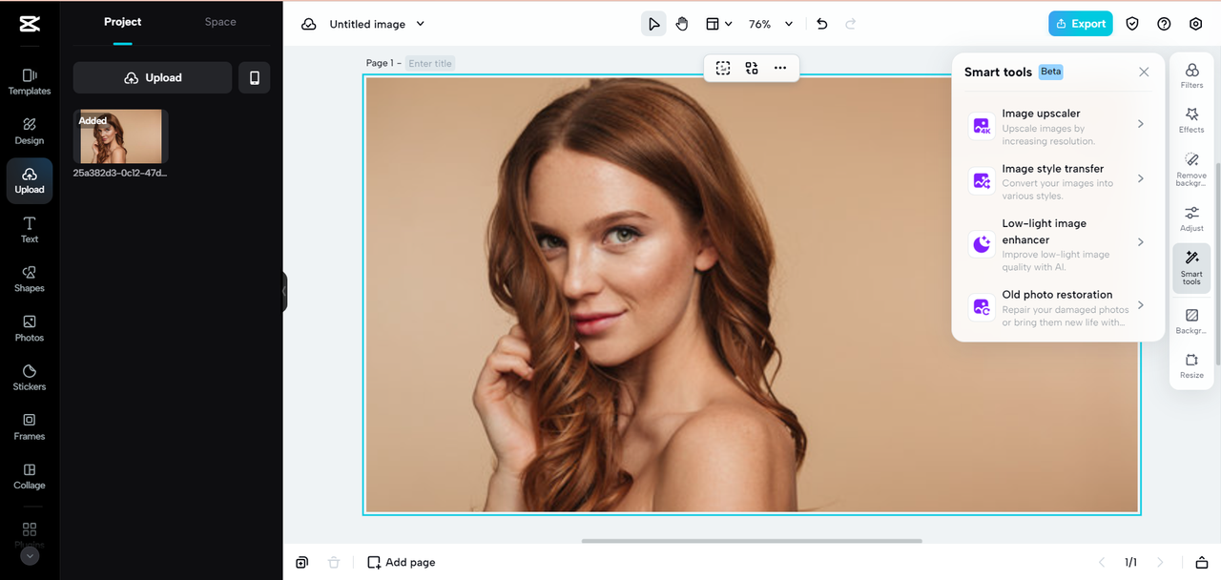Open the Stickers sidebar panel
This screenshot has height=580, width=1221.
coord(30,377)
